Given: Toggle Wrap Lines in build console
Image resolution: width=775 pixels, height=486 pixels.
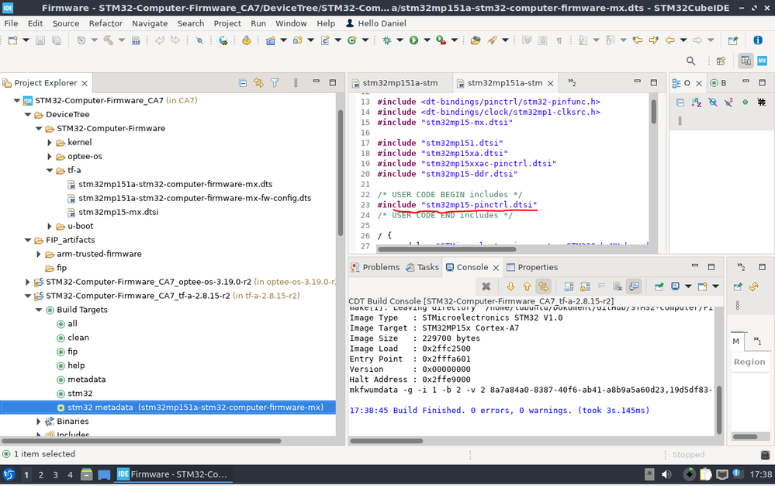Looking at the screenshot, I should pyautogui.click(x=601, y=286).
